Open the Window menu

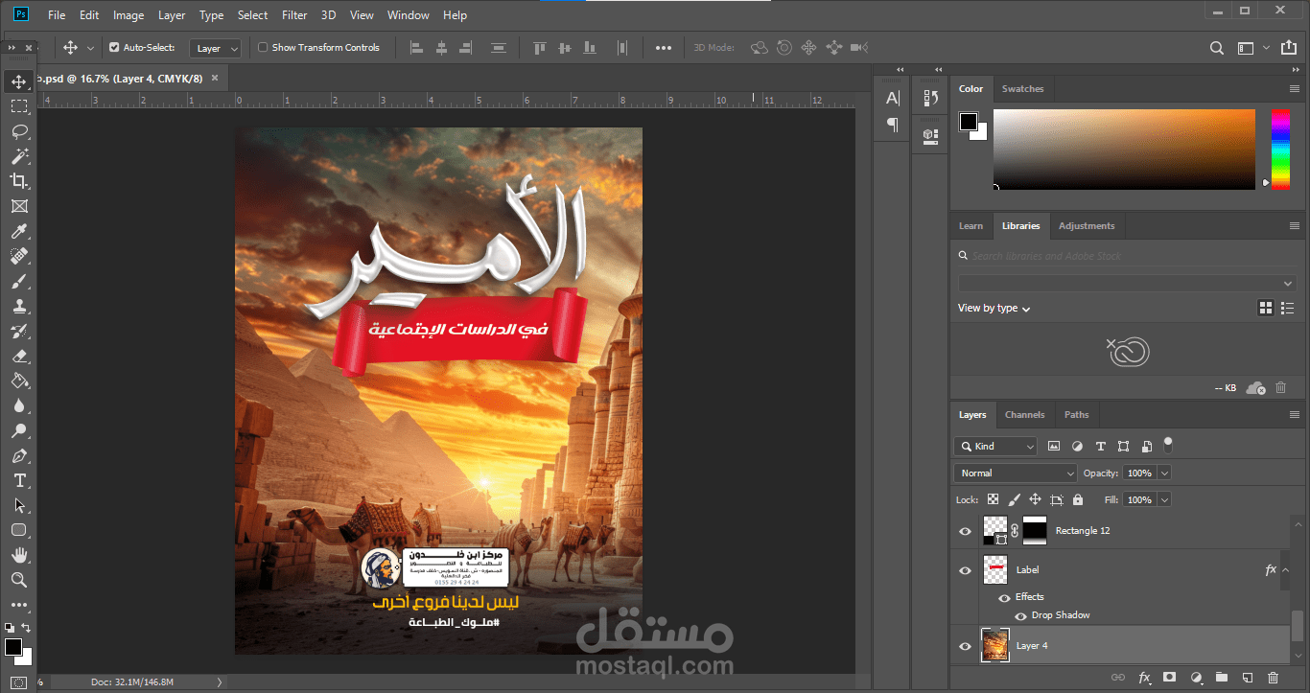tap(409, 14)
